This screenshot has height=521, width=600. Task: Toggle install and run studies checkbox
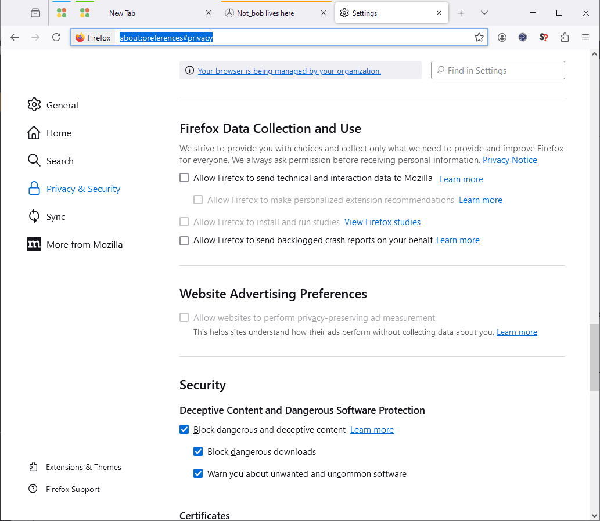coord(184,222)
